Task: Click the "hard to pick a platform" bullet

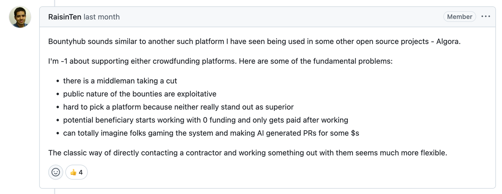Action: (178, 107)
